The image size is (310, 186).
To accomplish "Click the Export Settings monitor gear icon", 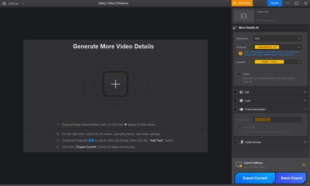I will click(x=239, y=165).
